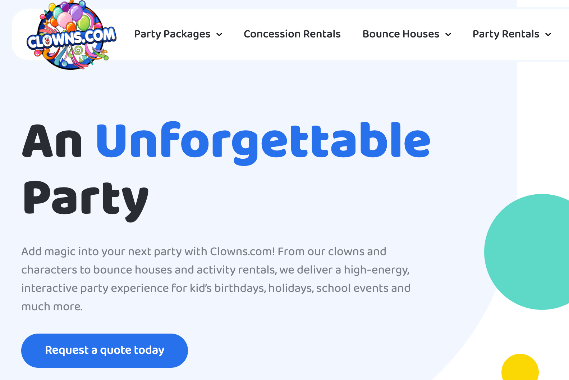The image size is (569, 380).
Task: Click the much more text line
Action: point(52,307)
